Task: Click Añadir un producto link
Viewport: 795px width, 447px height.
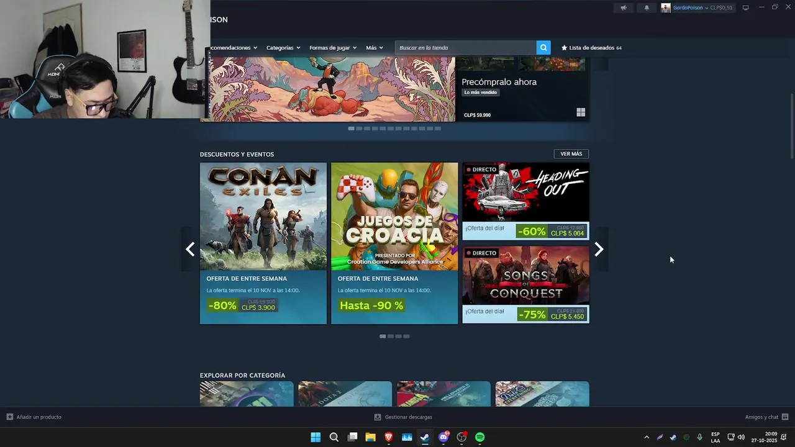Action: point(39,417)
